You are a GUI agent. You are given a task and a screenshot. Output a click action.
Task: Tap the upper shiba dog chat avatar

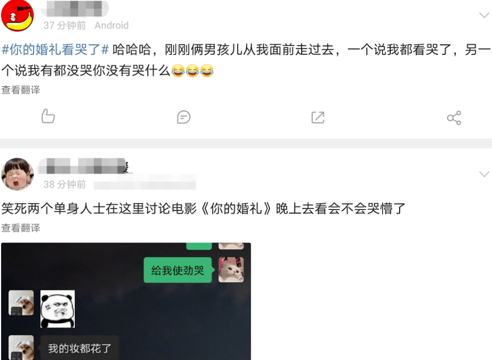(21, 302)
